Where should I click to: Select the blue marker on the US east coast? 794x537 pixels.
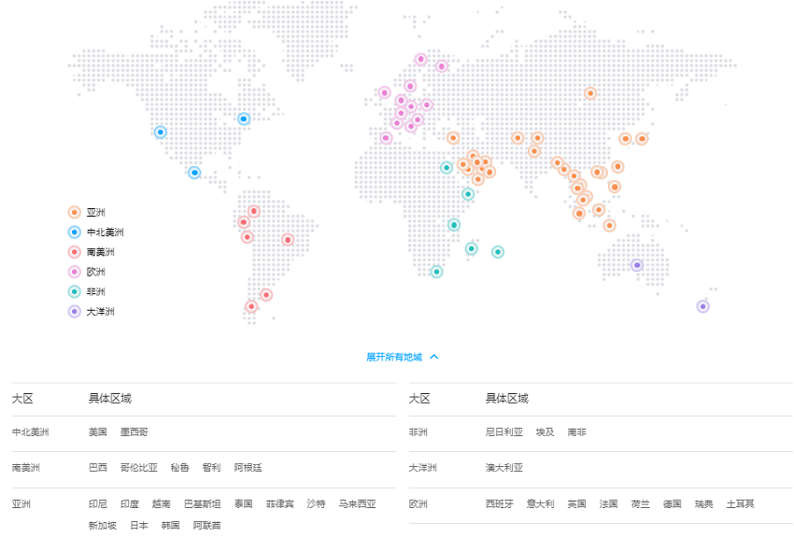click(x=244, y=119)
